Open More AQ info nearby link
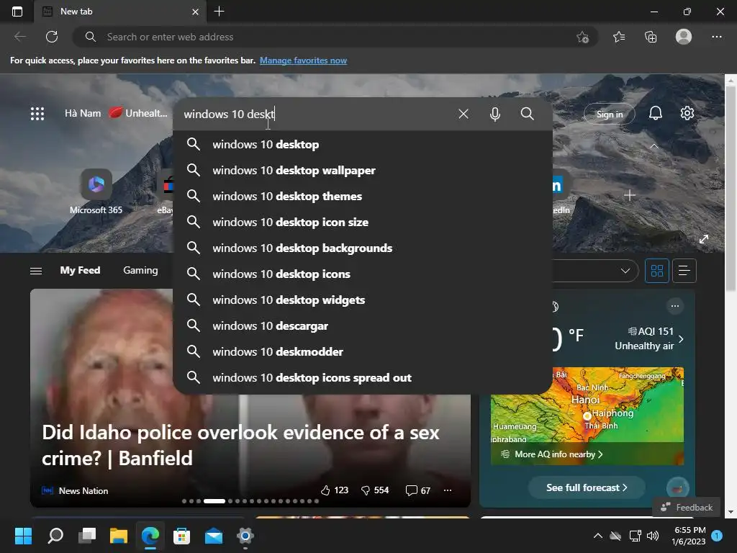 pyautogui.click(x=553, y=454)
